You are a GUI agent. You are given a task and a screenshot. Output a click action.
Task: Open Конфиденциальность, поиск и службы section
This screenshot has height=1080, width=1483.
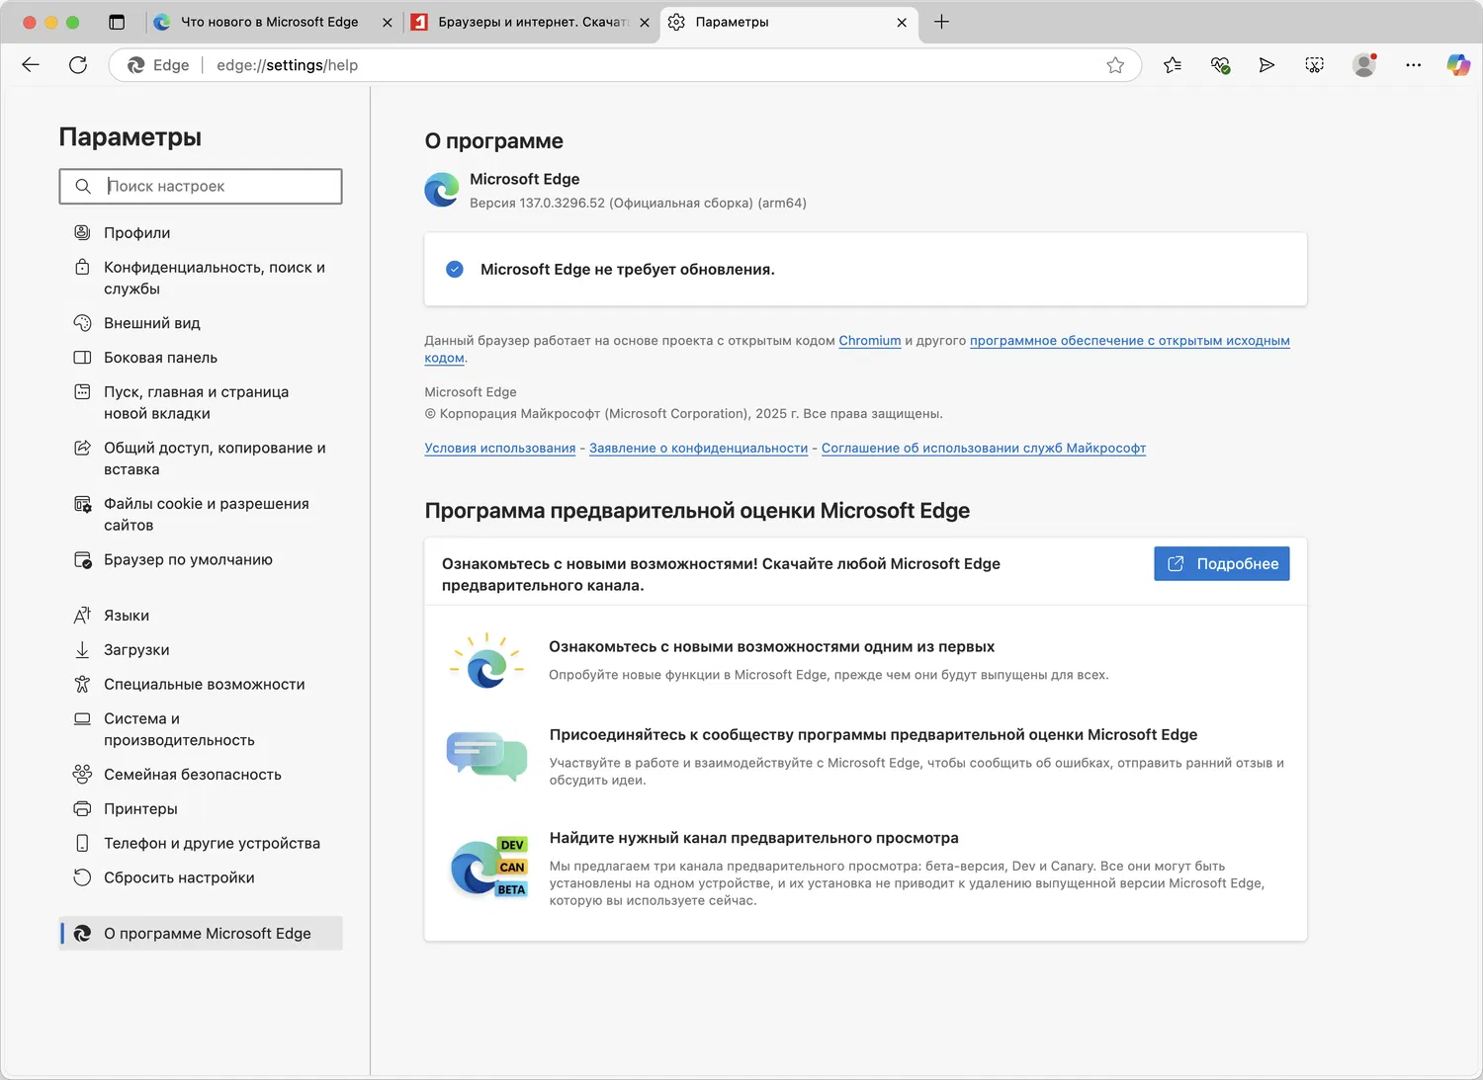click(201, 278)
